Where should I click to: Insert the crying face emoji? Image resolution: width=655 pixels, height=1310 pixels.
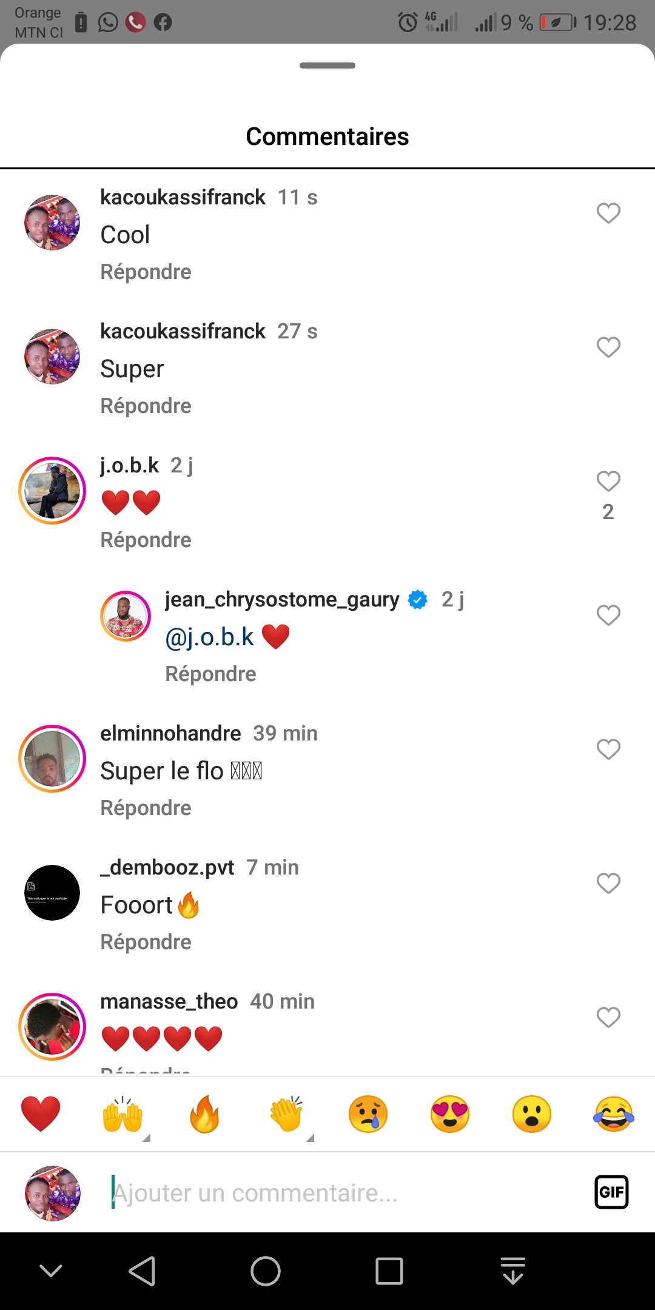point(368,1114)
